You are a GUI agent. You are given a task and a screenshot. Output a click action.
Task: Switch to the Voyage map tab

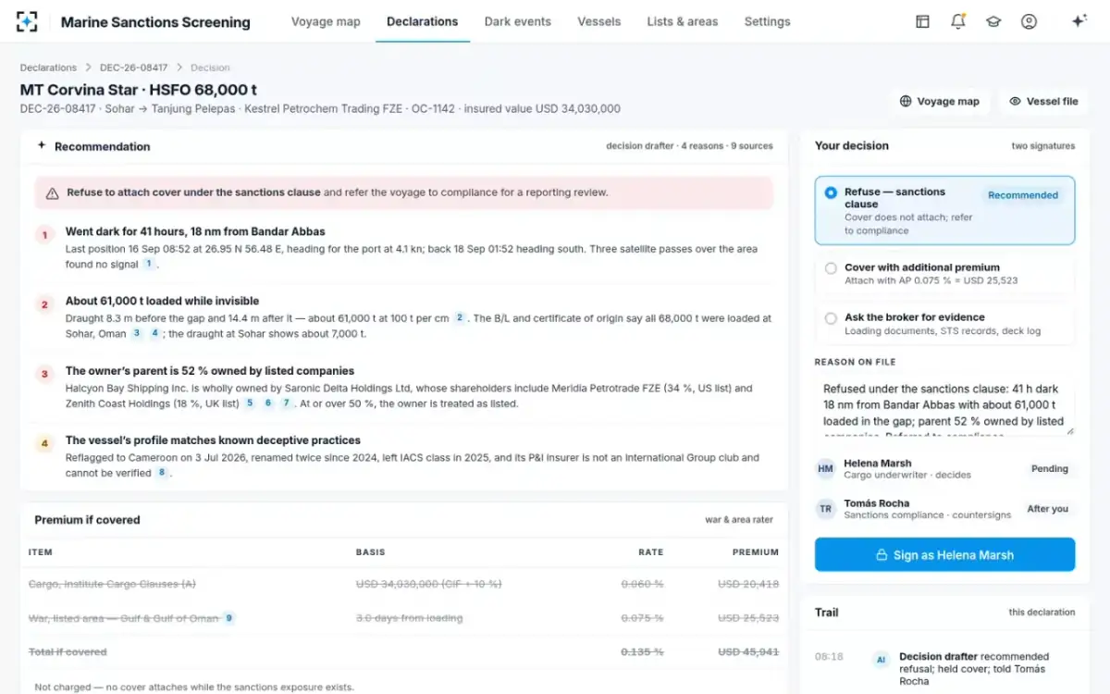click(326, 21)
